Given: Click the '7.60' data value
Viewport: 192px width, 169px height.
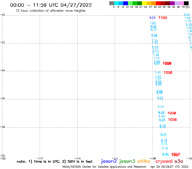Looking at the screenshot, I should pos(158,77).
